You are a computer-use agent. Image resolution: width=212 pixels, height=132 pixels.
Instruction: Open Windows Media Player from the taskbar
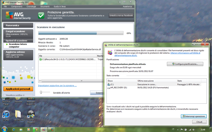28,130
